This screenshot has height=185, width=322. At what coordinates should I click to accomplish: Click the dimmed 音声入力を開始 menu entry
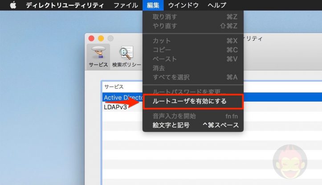click(x=193, y=116)
